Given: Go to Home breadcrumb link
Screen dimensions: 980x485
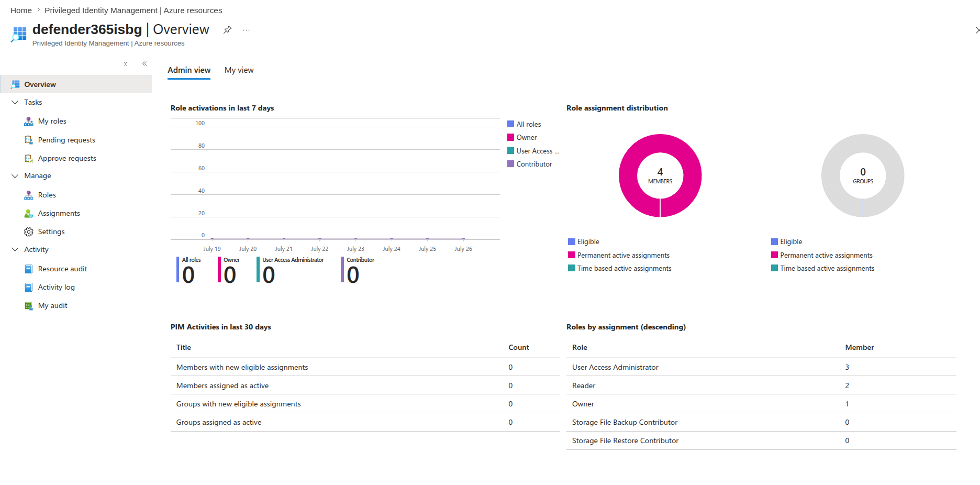Looking at the screenshot, I should 21,10.
